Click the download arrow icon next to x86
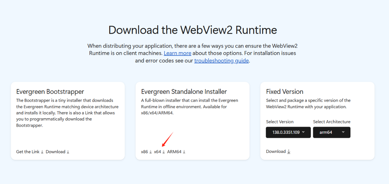389x184 pixels. [150, 152]
